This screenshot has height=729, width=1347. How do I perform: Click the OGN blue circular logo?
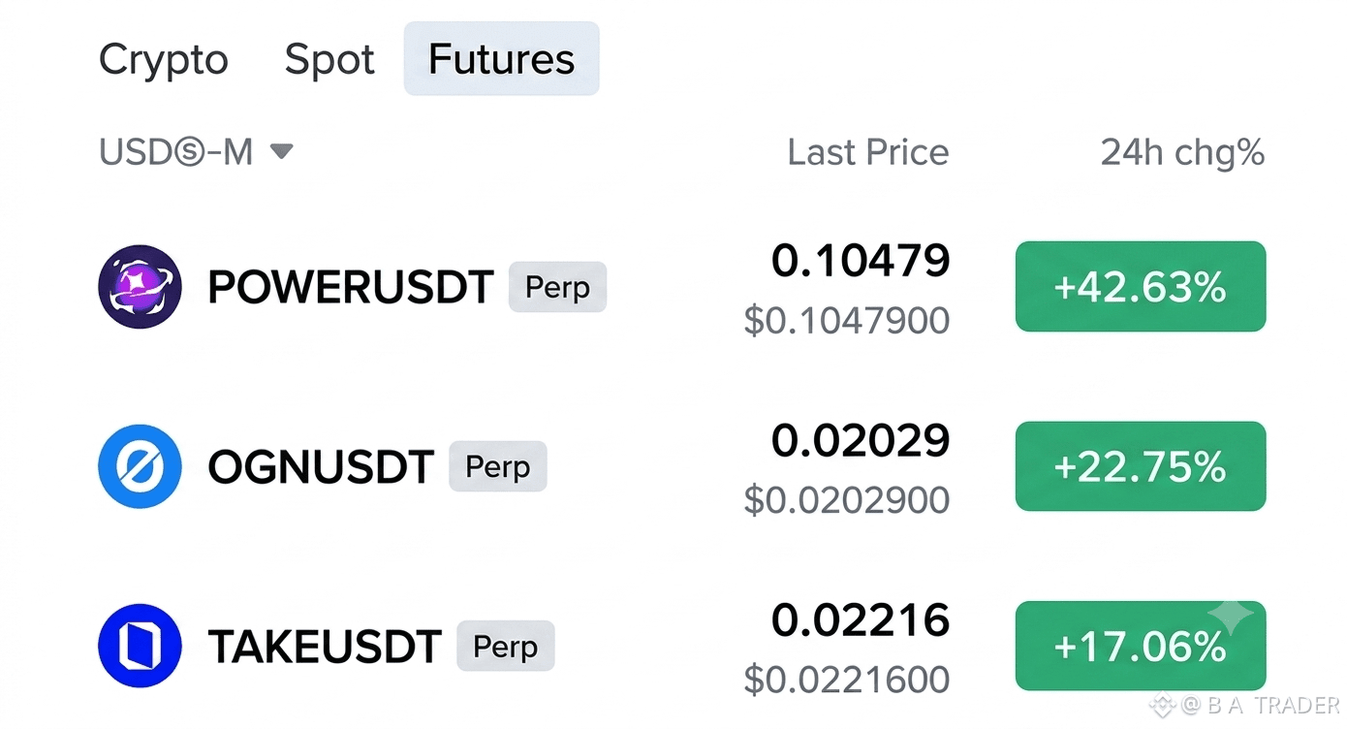[141, 466]
